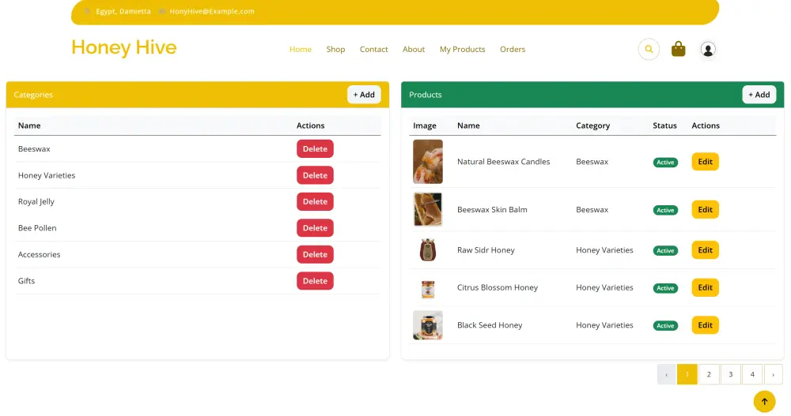Select the Accessories category name
791x416 pixels.
pyautogui.click(x=40, y=254)
